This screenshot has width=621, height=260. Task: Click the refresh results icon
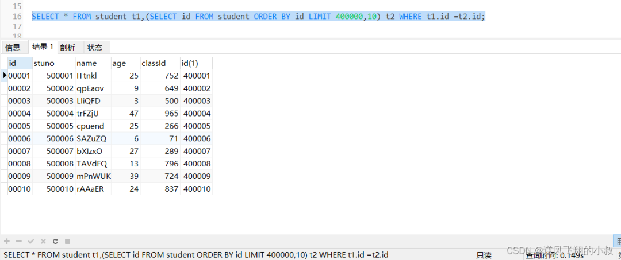tap(55, 240)
